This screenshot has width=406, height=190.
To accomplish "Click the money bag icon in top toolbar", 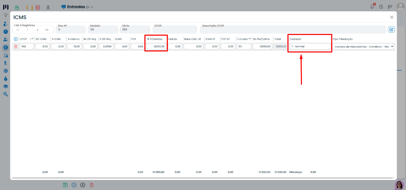I will [x=48, y=7].
